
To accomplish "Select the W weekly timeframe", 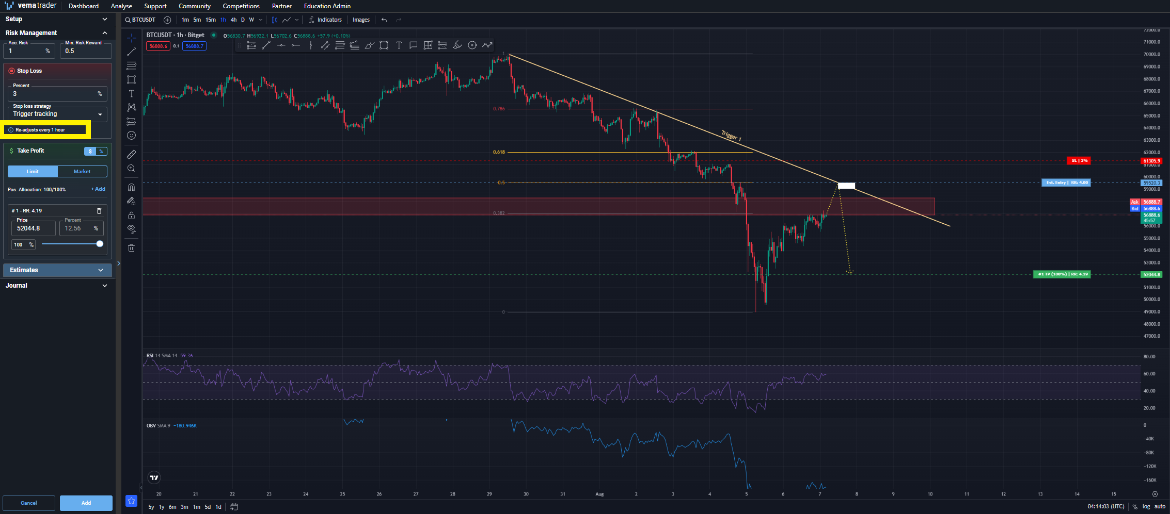I will 251,20.
